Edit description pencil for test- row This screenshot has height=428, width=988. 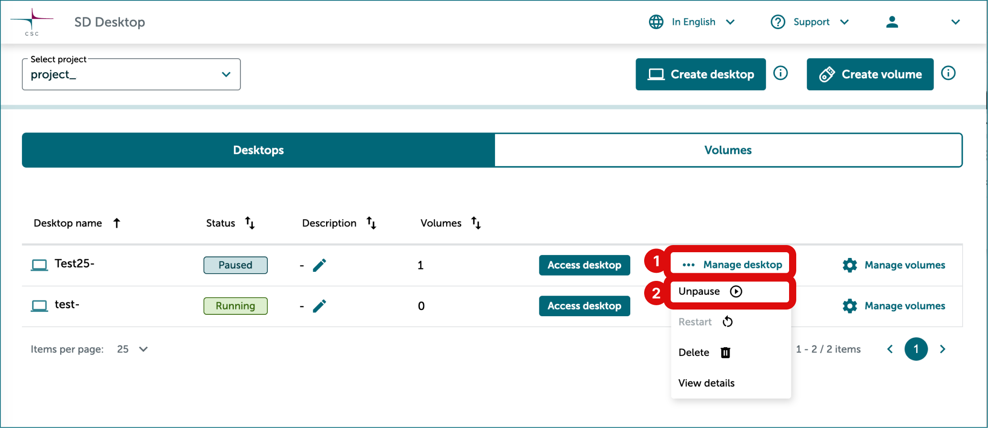click(x=319, y=306)
